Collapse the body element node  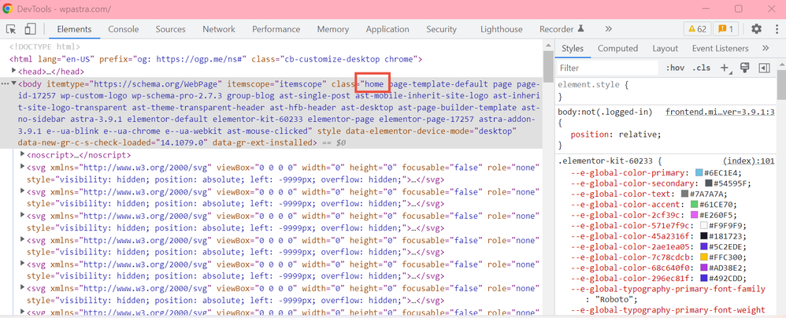coord(14,83)
